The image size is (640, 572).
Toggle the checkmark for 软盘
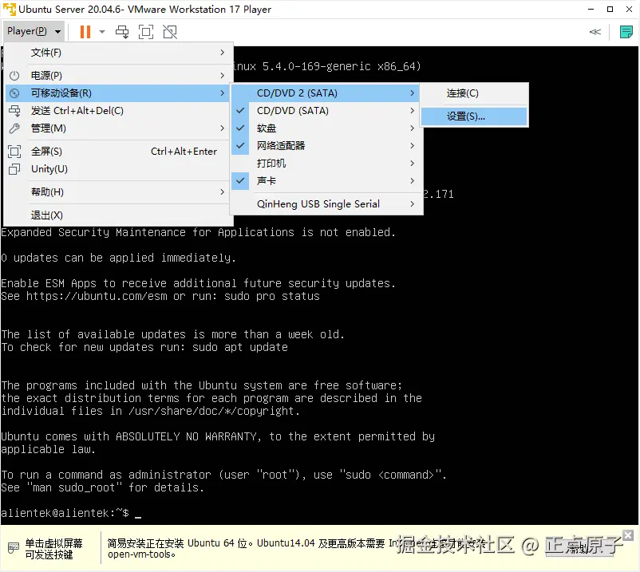coord(240,128)
